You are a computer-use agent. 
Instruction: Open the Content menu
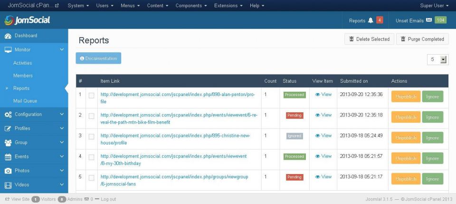158,6
